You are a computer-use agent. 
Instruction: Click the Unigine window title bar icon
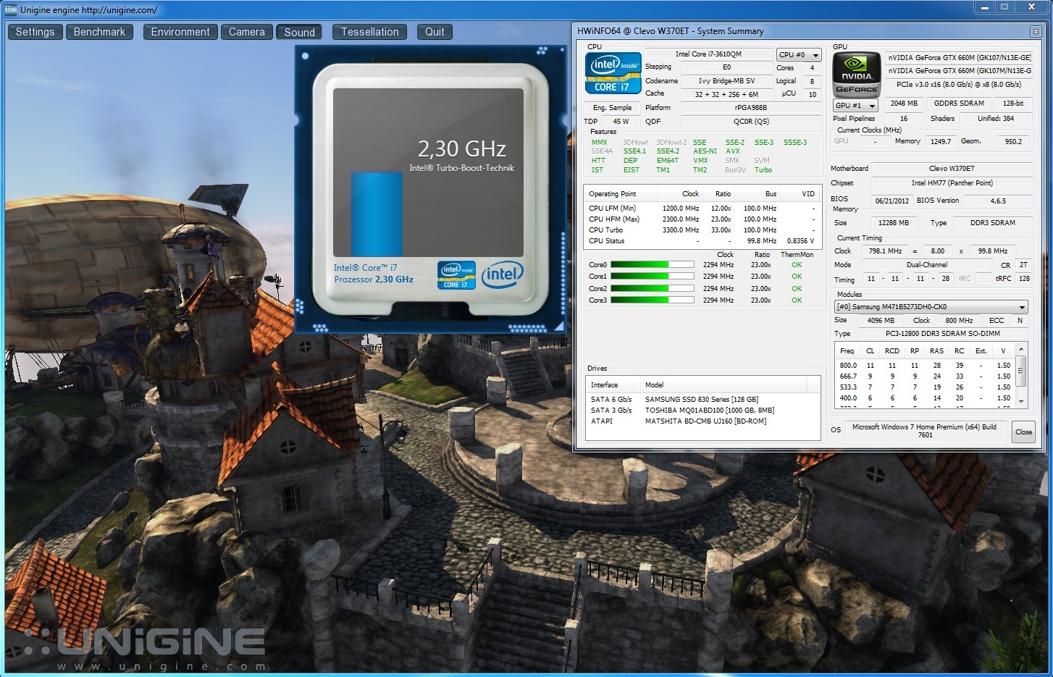click(10, 9)
